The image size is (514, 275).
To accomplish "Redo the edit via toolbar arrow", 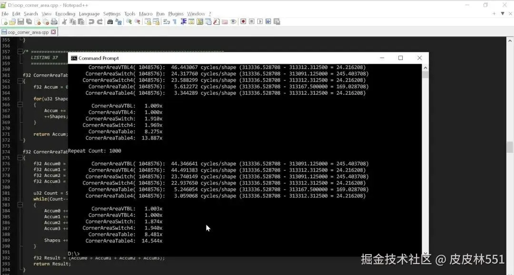I will [99, 21].
